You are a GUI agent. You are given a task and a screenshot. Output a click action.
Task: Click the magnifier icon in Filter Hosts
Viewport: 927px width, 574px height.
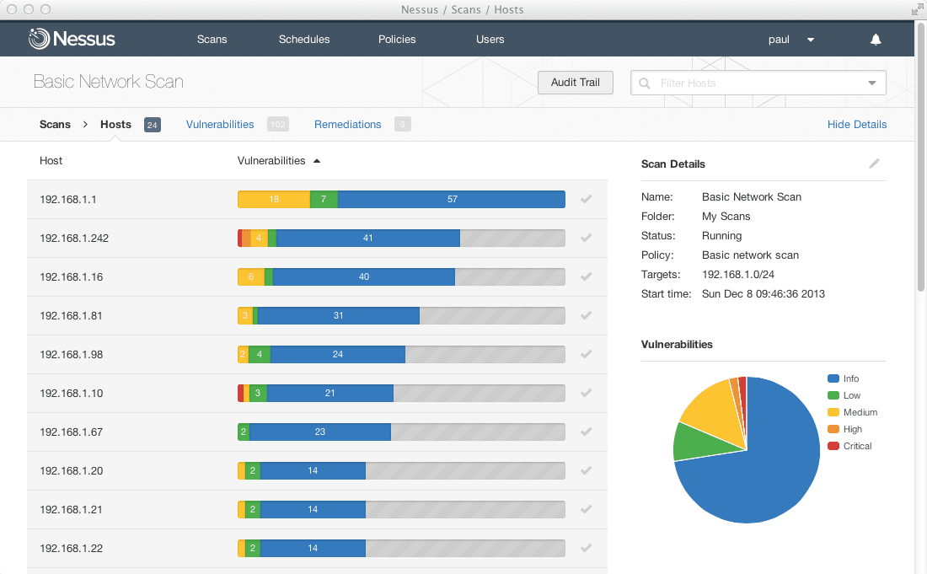click(644, 83)
